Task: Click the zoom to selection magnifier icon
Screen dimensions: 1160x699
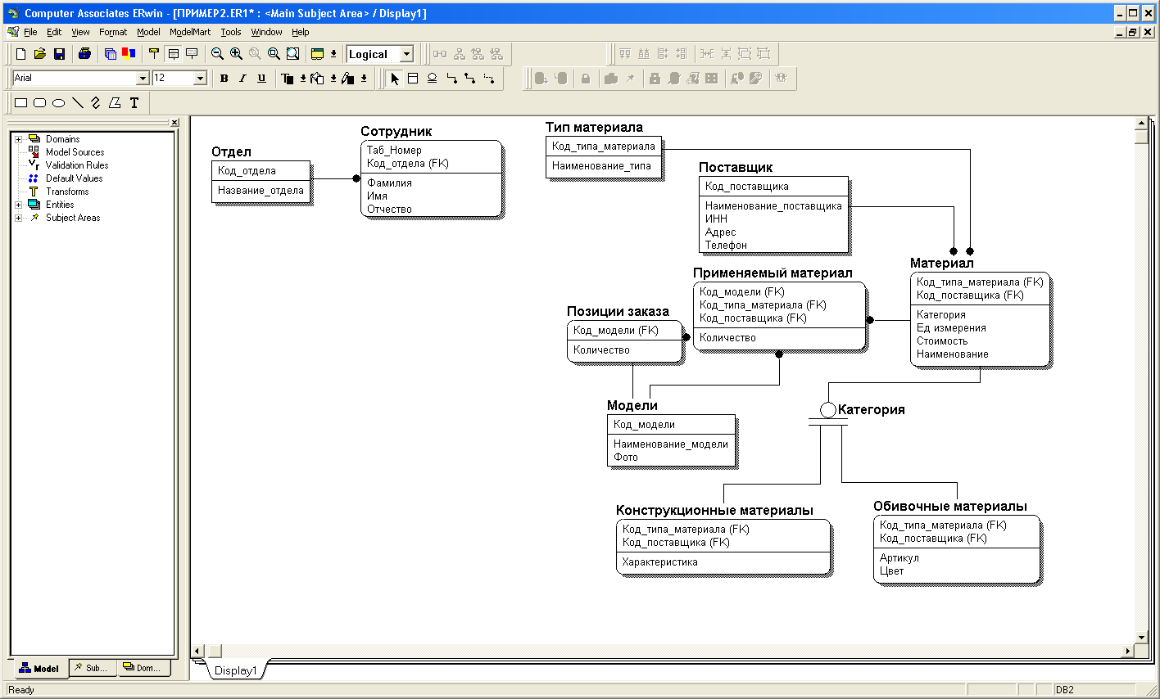Action: (274, 54)
